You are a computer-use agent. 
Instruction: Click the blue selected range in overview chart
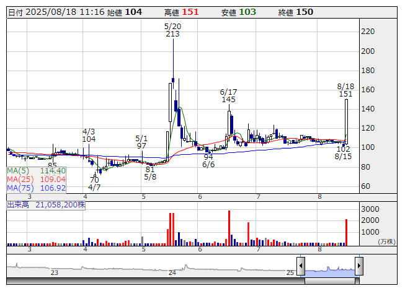click(x=329, y=270)
